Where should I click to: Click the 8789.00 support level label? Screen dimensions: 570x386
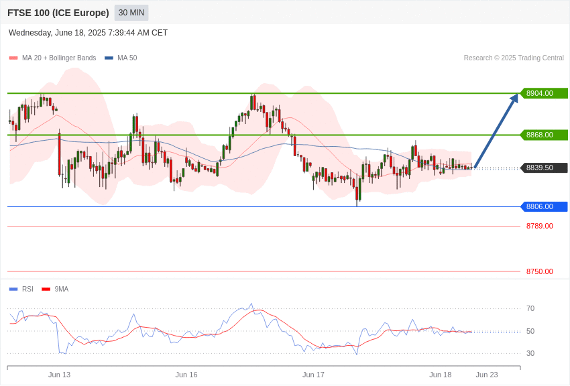pyautogui.click(x=539, y=227)
